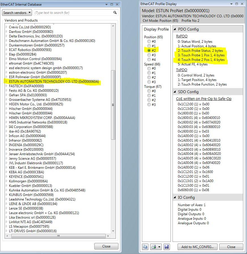
Task: Click the horizontal scroll right arrow
Action: [108, 236]
